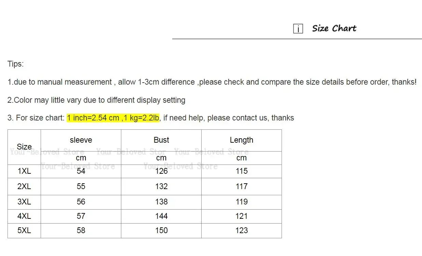Click the 123 length value cell
Screen dimensions: 422x256
(x=242, y=230)
